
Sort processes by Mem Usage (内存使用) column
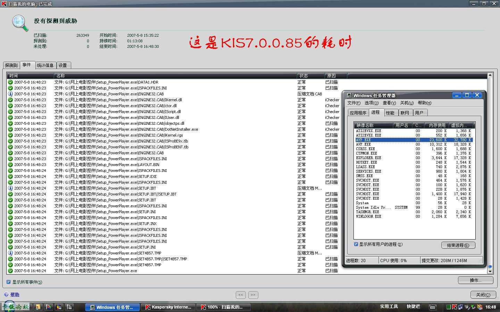pyautogui.click(x=437, y=125)
